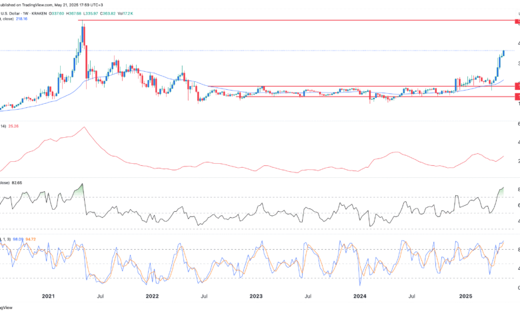
Task: Select the lowest red horizontal support line
Action: click(375, 97)
